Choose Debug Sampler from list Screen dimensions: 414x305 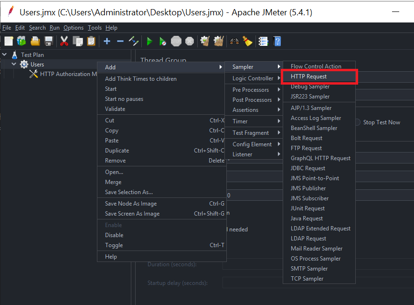pos(319,87)
